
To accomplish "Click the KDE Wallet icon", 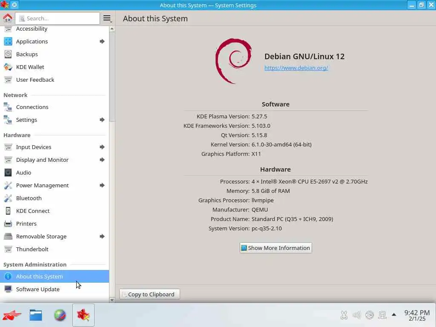I will [8, 67].
